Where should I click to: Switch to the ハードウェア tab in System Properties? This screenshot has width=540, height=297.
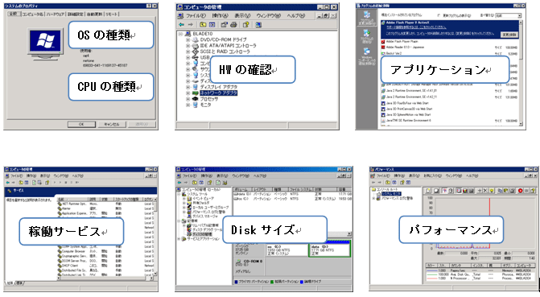[x=56, y=14]
